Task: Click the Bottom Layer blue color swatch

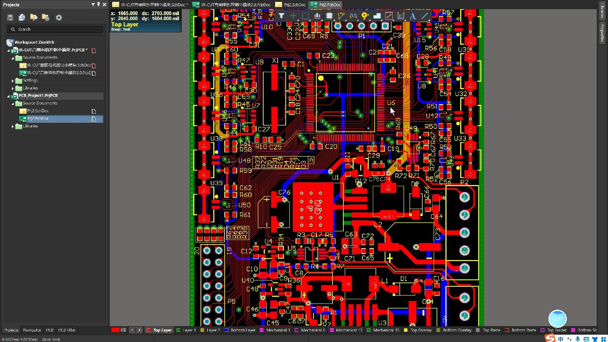Action: [x=227, y=330]
